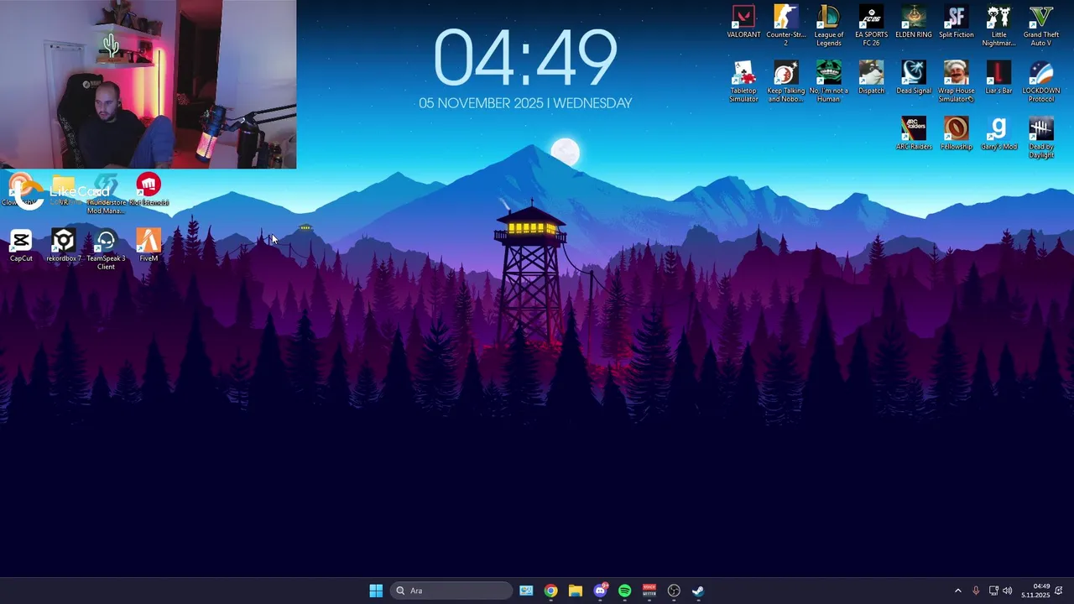
Task: Open EA SPORTS FC 26 icon
Action: (x=871, y=26)
